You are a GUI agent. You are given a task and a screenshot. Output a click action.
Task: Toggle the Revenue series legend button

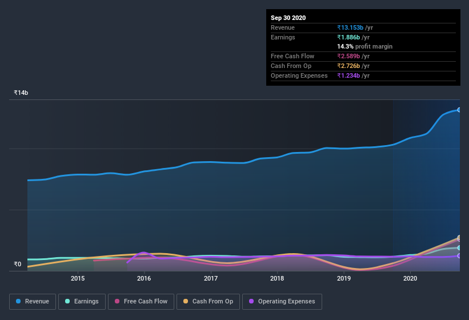[33, 302]
